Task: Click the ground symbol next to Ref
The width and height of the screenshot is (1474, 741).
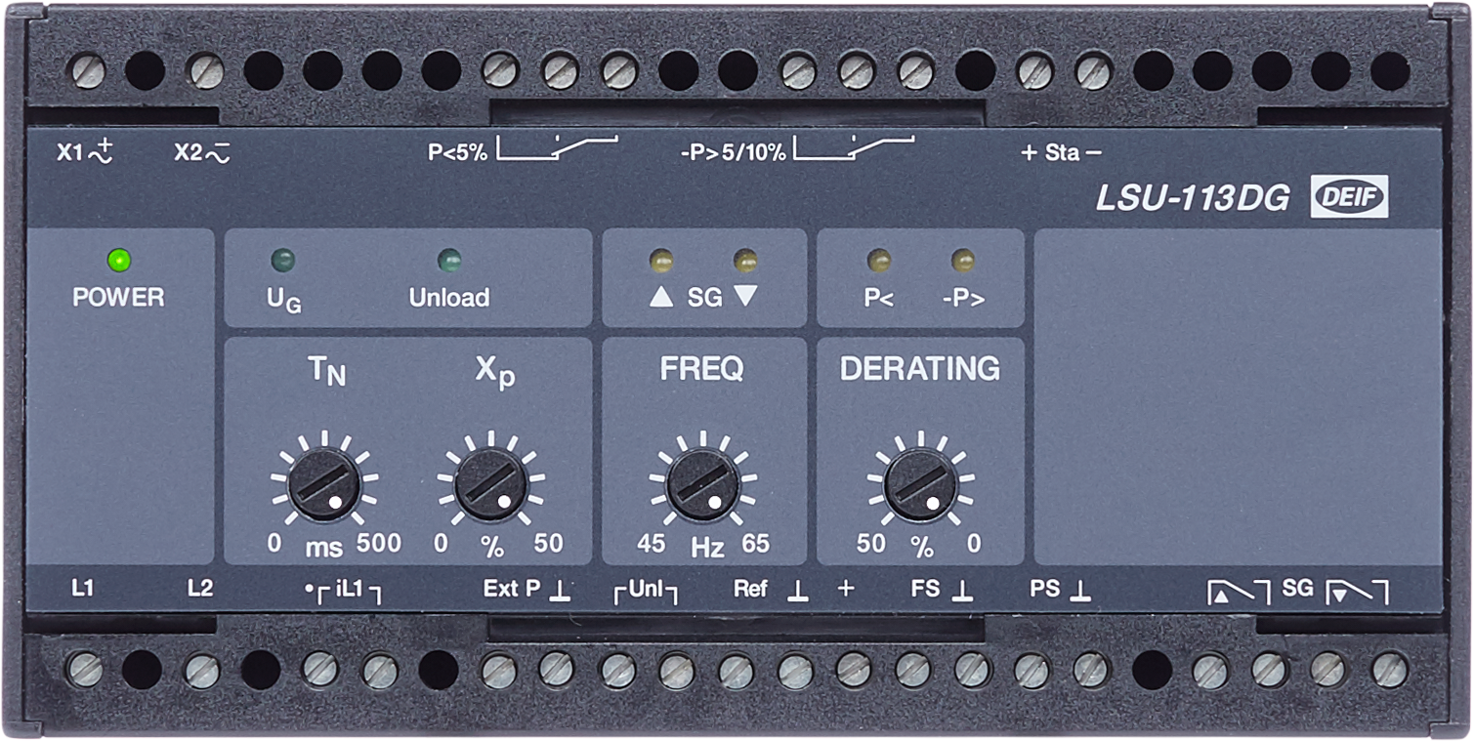Action: pos(797,592)
